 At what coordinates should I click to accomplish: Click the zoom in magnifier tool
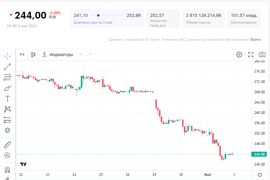click(x=7, y=155)
